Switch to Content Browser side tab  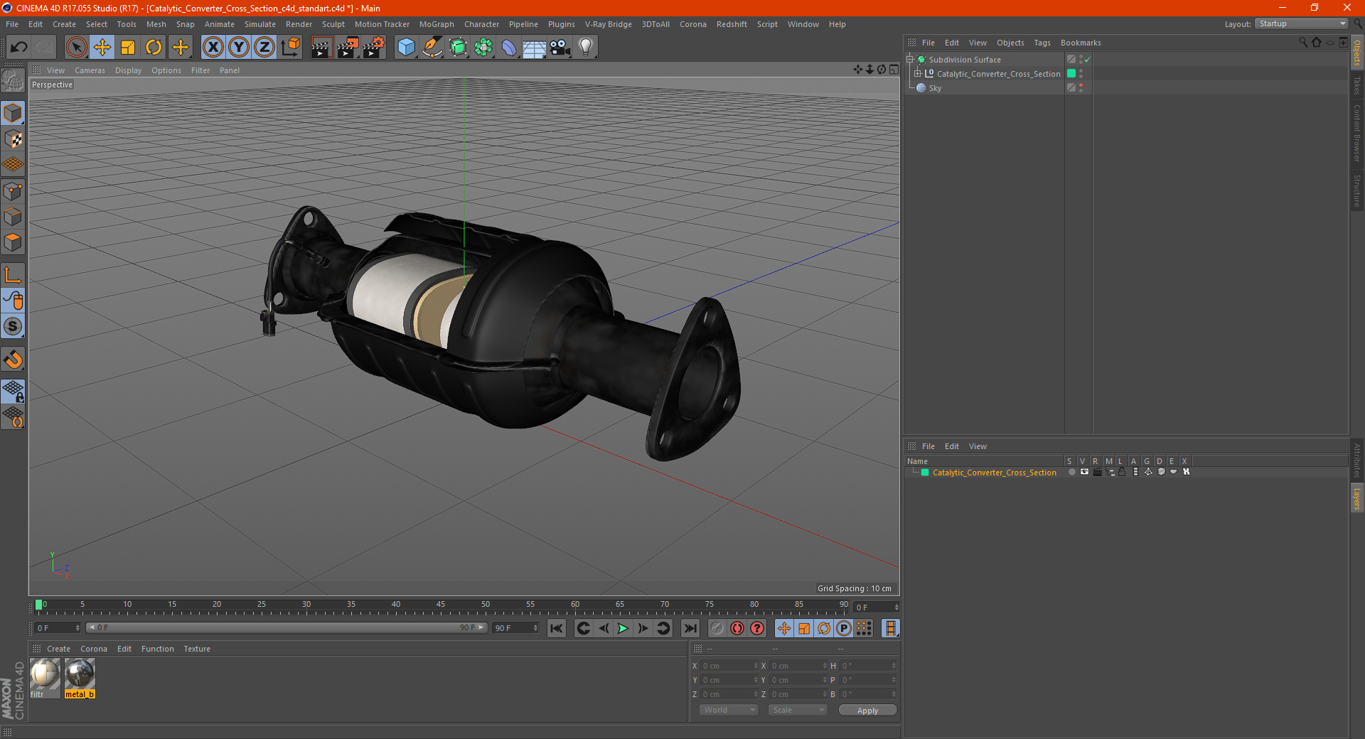1357,133
